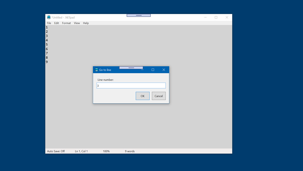Focus the Line number input field

point(131,85)
